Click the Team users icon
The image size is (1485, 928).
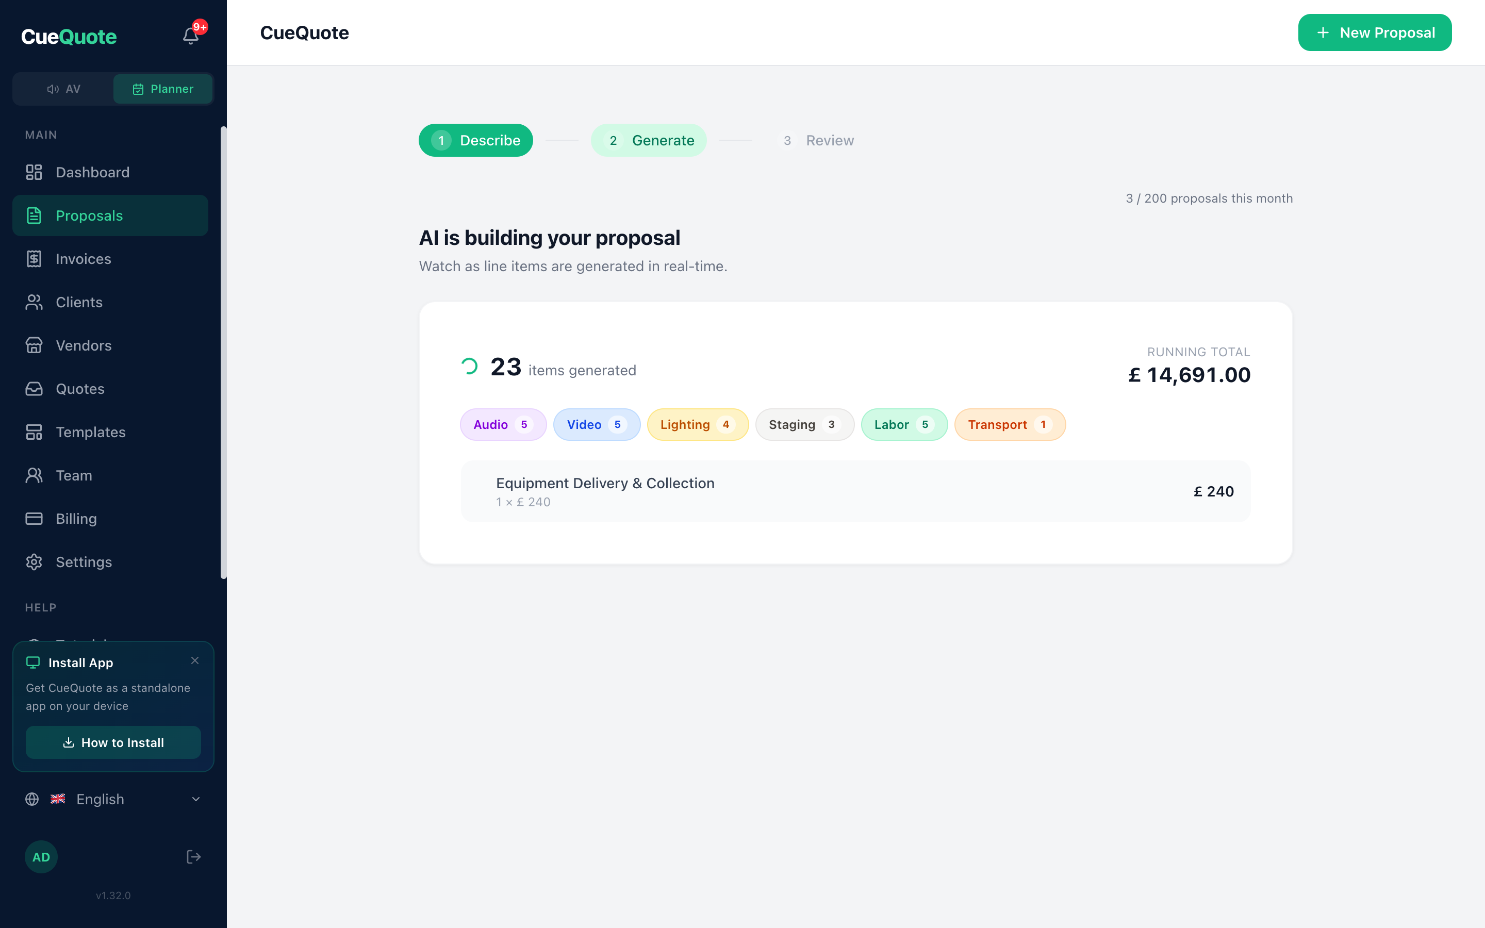coord(34,476)
